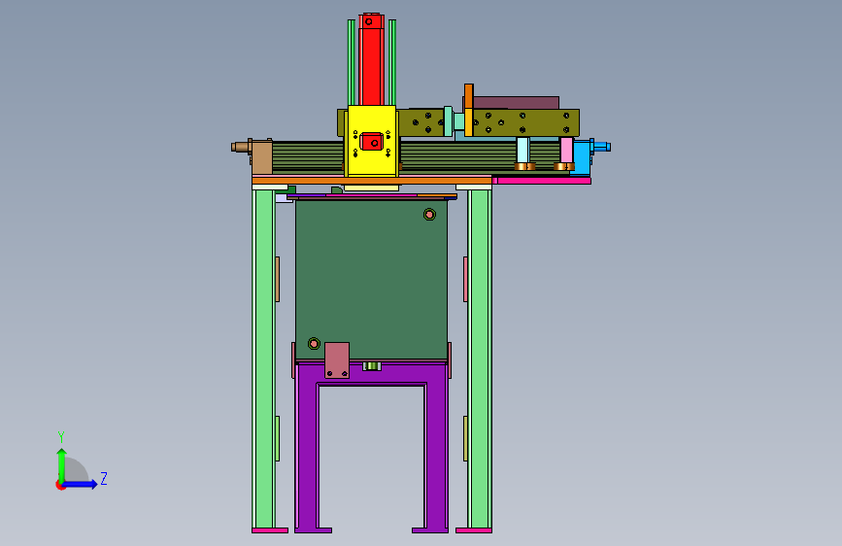Select the tan end block on left rail
Viewport: 842px width, 546px height.
pos(261,156)
